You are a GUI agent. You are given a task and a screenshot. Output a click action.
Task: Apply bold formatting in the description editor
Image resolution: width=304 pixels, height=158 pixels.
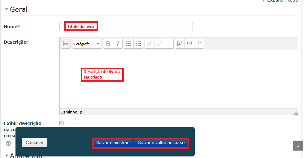pos(108,44)
